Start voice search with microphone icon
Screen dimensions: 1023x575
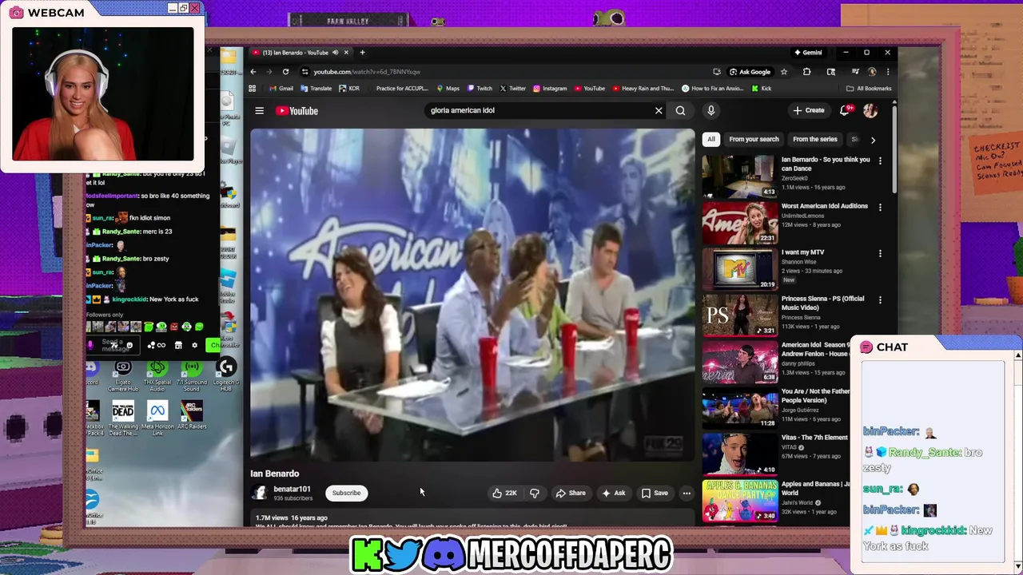coord(711,111)
